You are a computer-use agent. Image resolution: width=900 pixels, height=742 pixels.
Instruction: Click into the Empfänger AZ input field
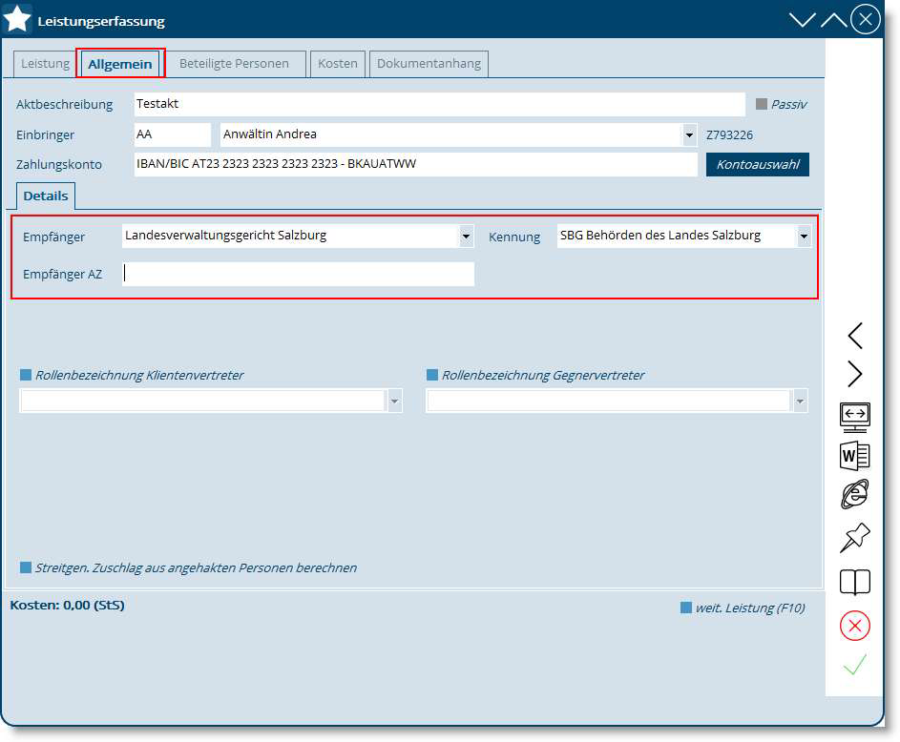pyautogui.click(x=298, y=275)
